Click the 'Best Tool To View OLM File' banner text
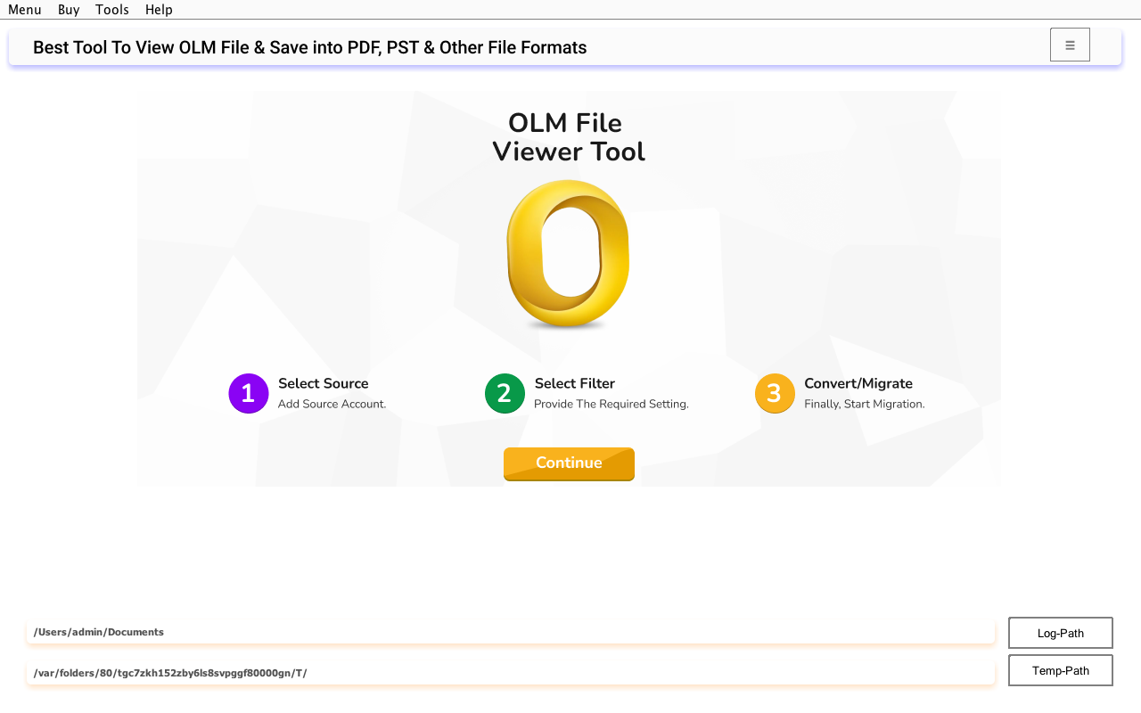This screenshot has height=713, width=1141. click(x=309, y=47)
